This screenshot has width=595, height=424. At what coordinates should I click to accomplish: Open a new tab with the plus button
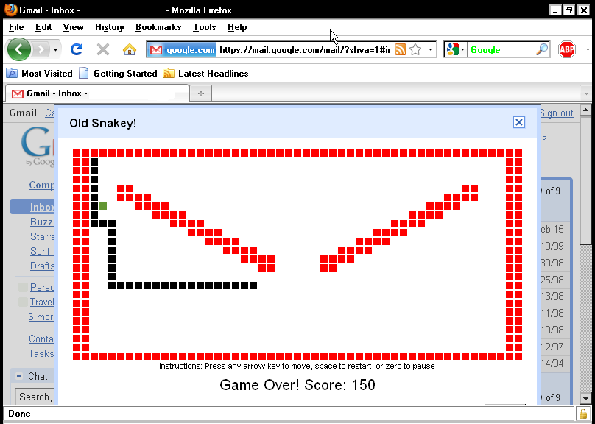coord(200,93)
